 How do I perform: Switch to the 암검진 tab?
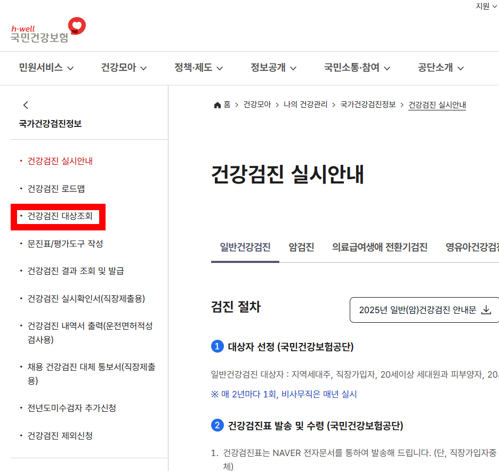point(301,248)
